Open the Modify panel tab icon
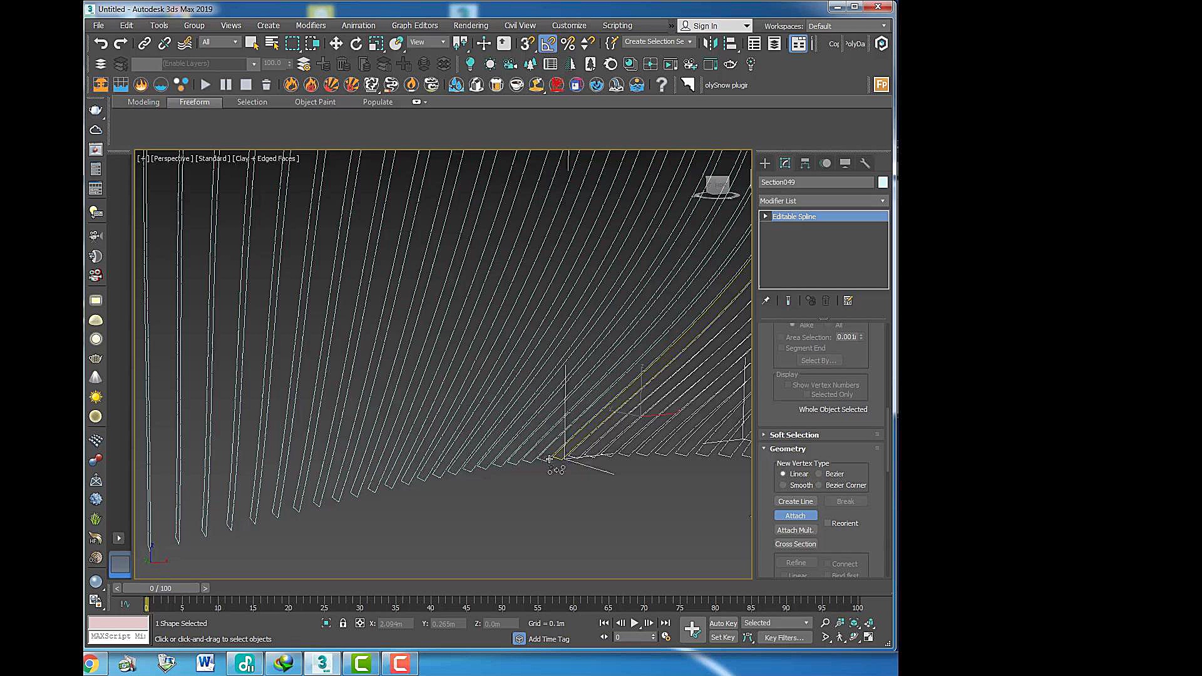 785,163
